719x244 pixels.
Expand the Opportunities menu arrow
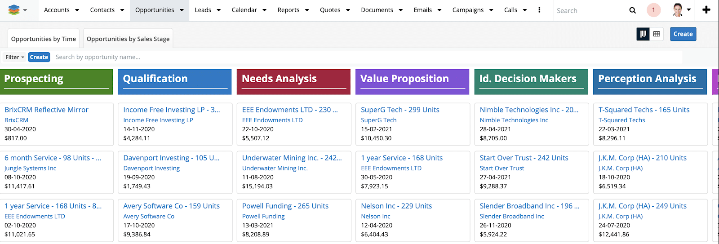point(182,10)
